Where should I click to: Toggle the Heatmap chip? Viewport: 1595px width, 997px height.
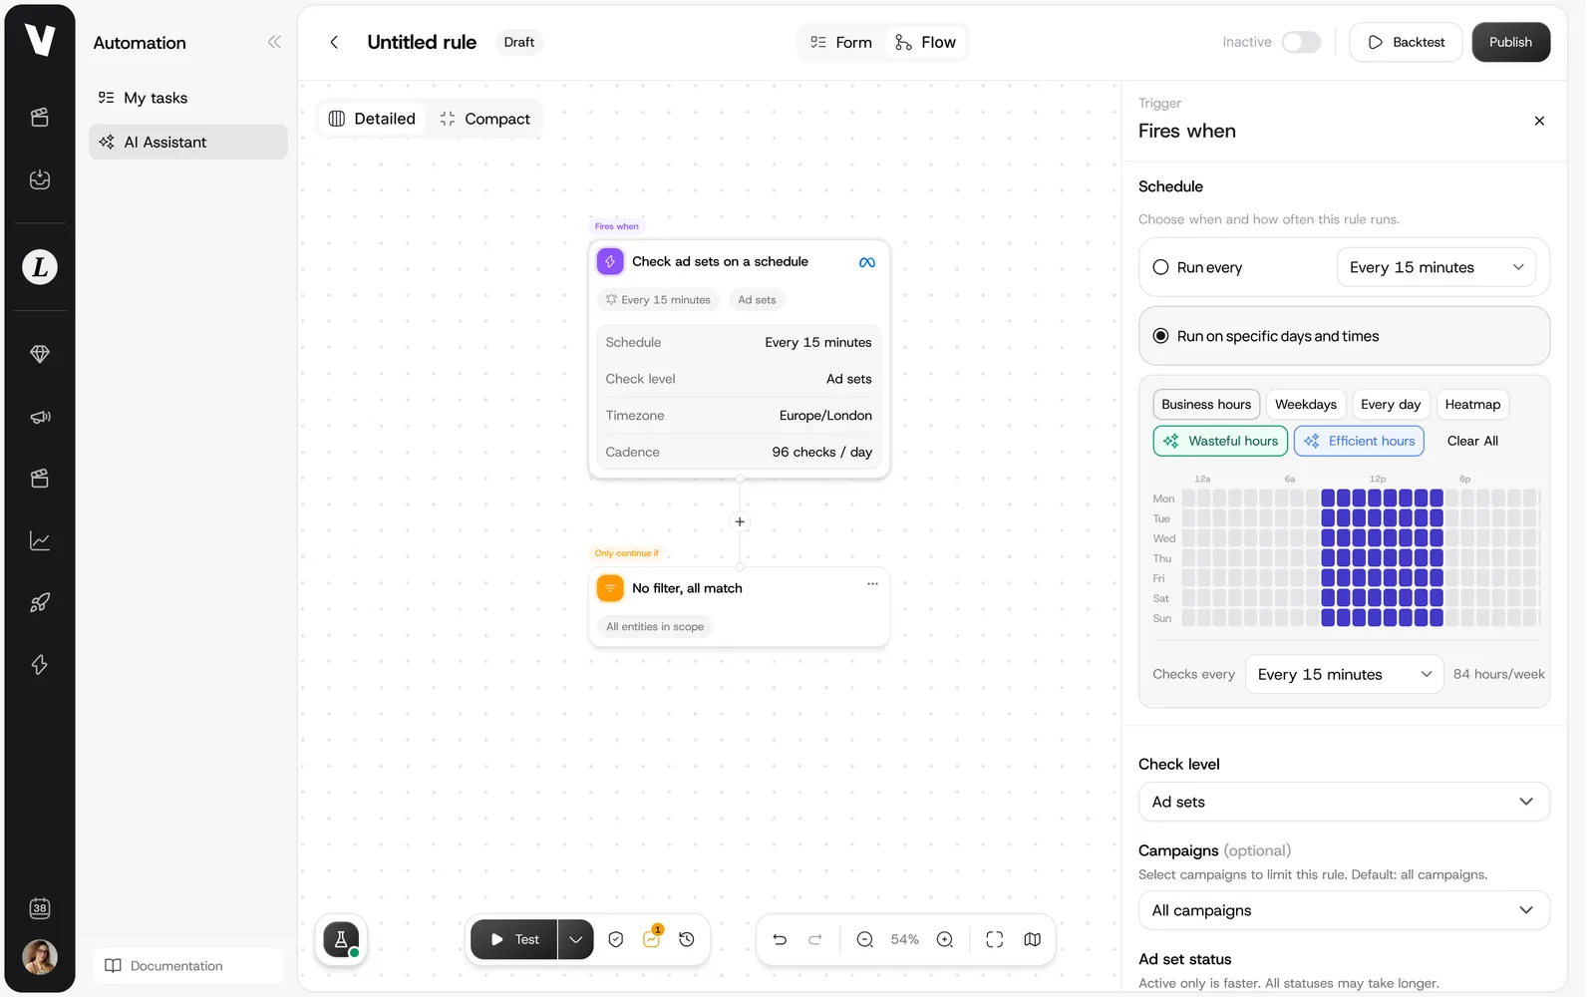click(x=1472, y=404)
